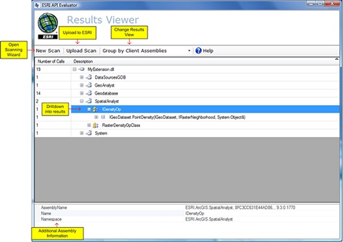
Task: Click the PointDensity method icon
Action: [103, 117]
